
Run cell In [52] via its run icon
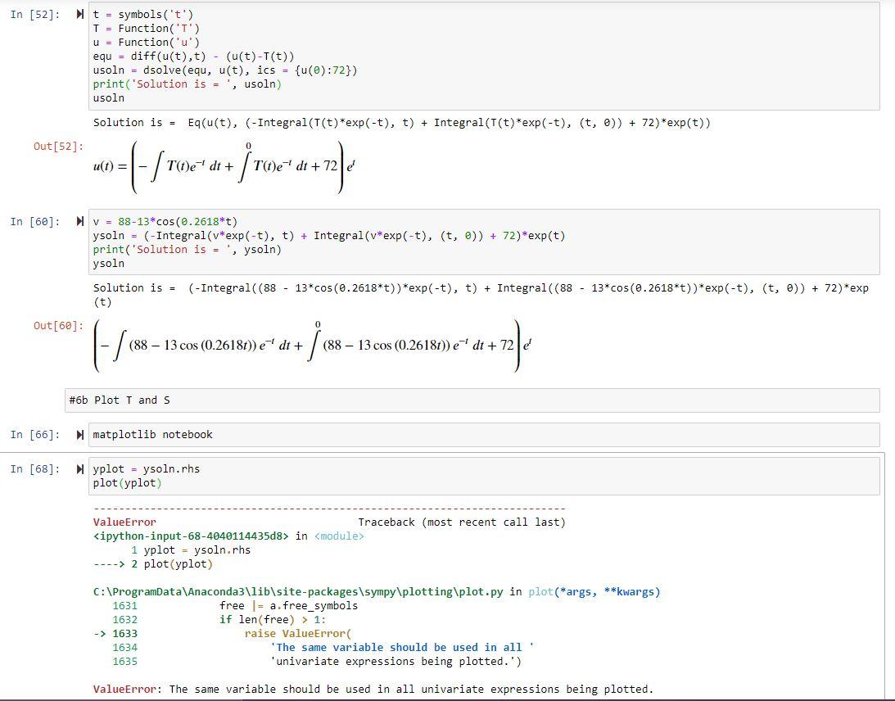tap(80, 14)
